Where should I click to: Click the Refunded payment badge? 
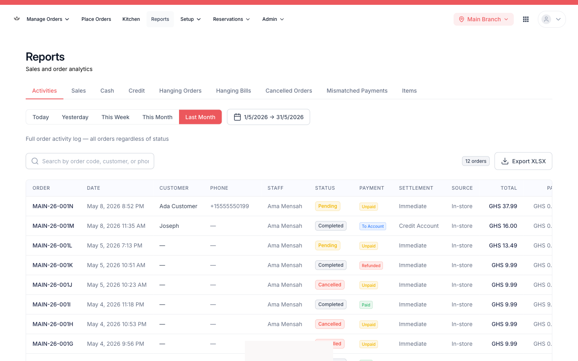pyautogui.click(x=371, y=266)
